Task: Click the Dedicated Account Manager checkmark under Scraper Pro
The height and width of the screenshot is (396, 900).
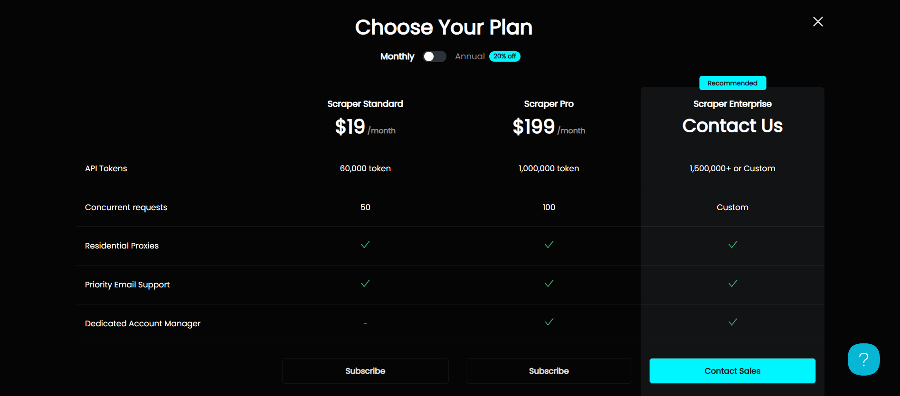Action: tap(549, 322)
